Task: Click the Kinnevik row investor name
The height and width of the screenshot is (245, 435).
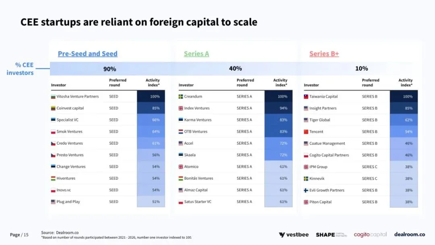Action: pyautogui.click(x=317, y=179)
